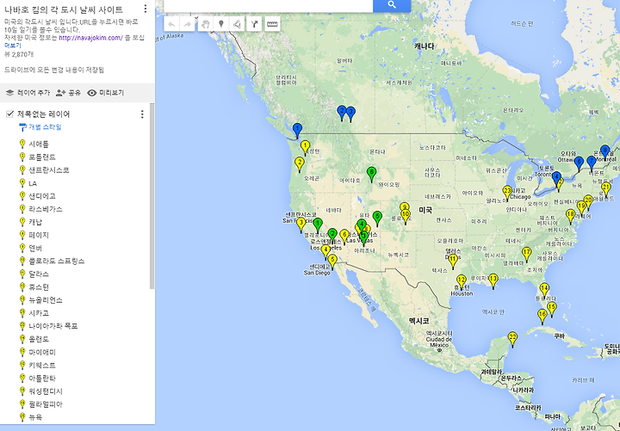Select 뉴욕 in the layer list
The height and width of the screenshot is (431, 620).
coord(35,417)
